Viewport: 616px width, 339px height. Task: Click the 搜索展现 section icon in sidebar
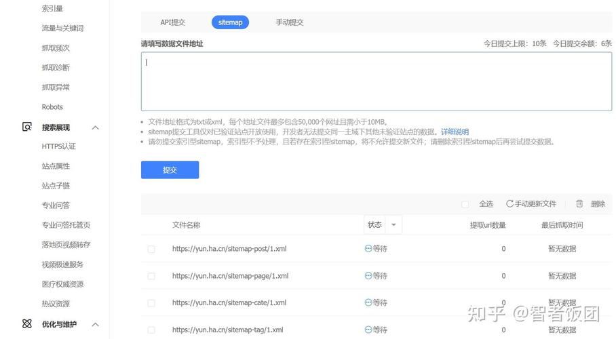(27, 127)
